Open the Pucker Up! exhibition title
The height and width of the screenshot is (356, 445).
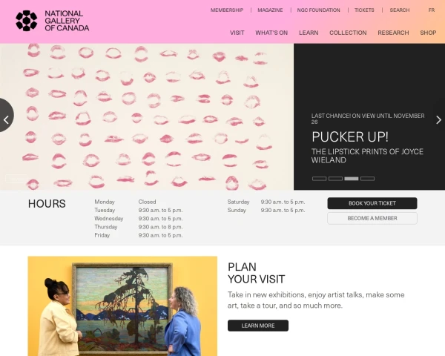[x=350, y=136]
